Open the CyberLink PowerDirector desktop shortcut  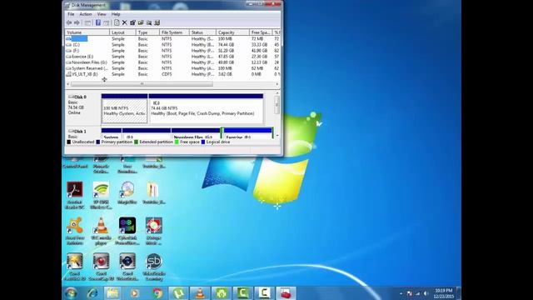[127, 231]
